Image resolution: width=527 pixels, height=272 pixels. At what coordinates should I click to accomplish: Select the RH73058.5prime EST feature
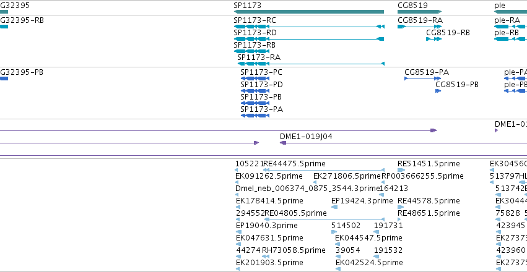click(x=264, y=257)
